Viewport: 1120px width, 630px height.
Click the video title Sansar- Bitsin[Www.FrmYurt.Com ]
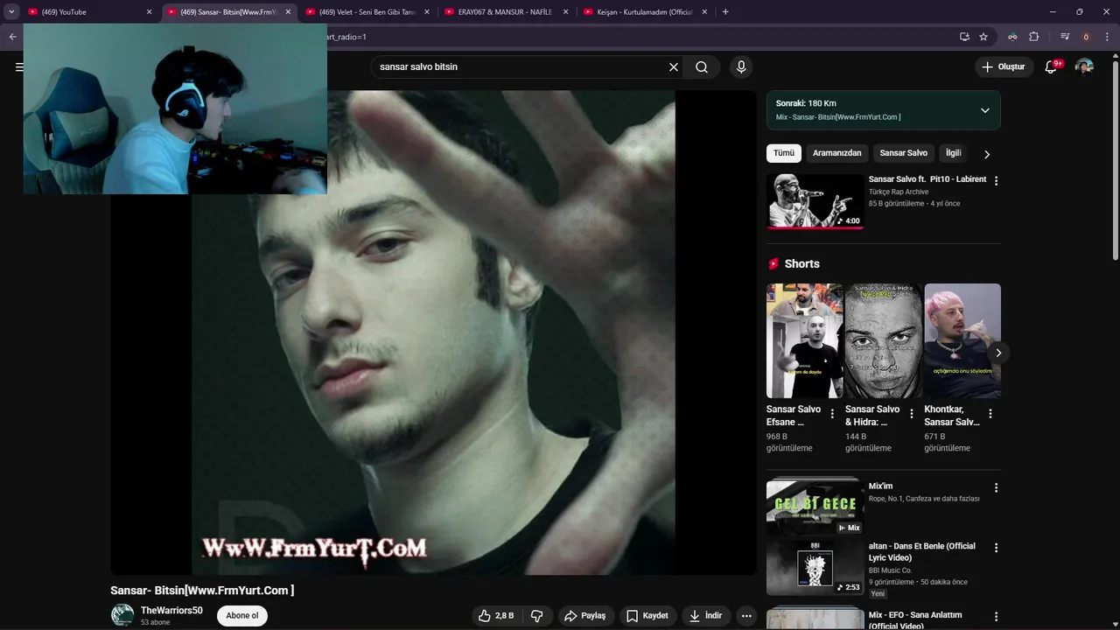(202, 591)
